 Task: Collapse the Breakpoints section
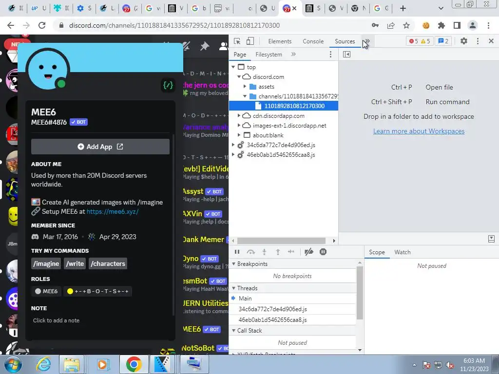click(x=233, y=264)
